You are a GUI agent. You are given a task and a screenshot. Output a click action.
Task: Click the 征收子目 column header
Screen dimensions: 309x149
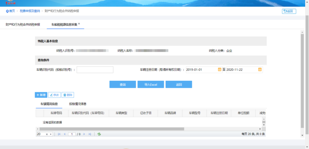click(145, 113)
